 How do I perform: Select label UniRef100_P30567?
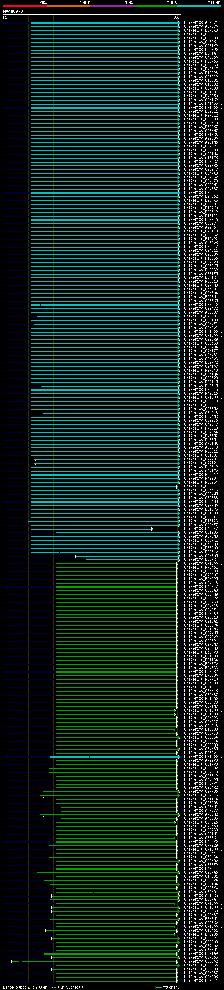(x=201, y=127)
